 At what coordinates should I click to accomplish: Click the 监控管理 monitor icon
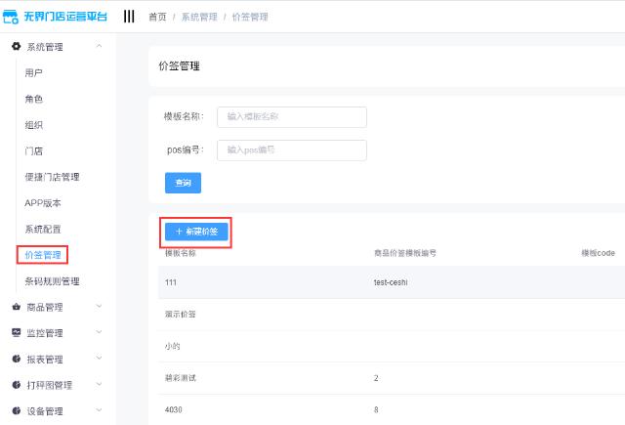(x=16, y=332)
